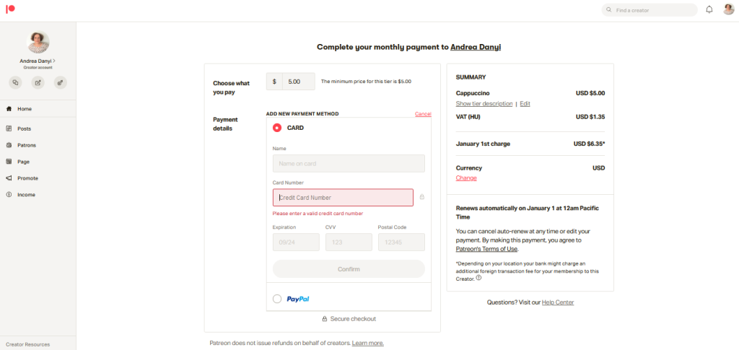This screenshot has width=739, height=350.
Task: Click the Patreon logo icon
Action: pos(10,9)
